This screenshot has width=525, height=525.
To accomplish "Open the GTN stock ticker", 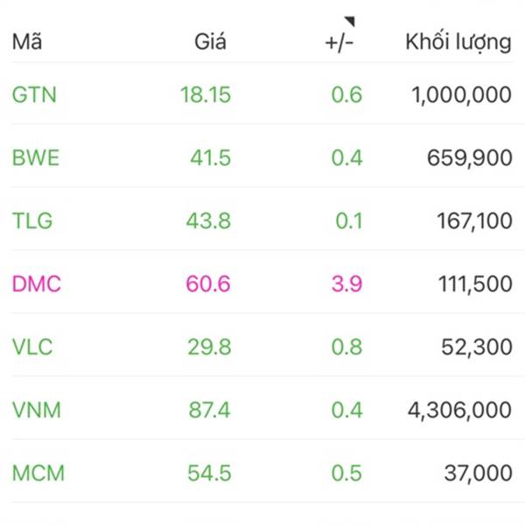I will coord(34,94).
